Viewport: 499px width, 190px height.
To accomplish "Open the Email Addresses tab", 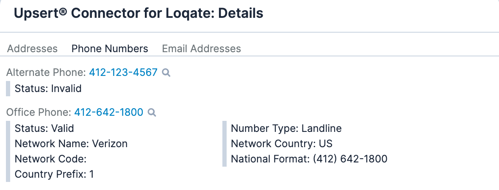I will 201,49.
